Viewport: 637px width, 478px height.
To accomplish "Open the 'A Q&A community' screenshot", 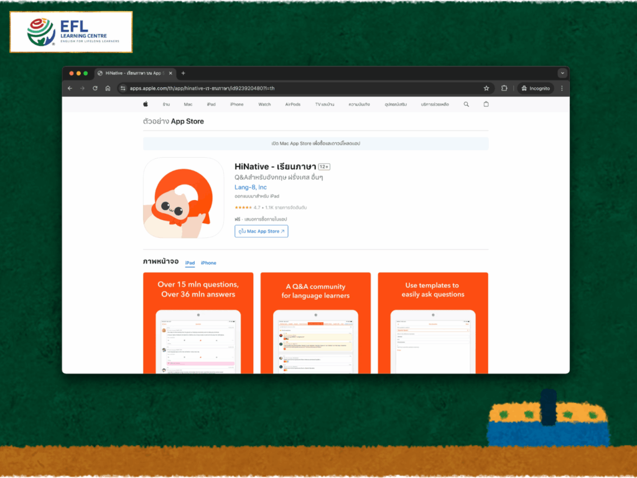I will pos(315,323).
